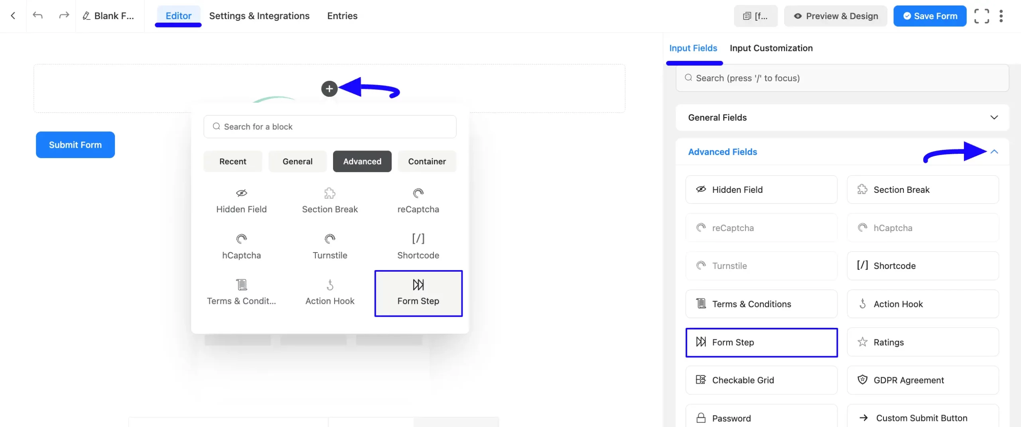Choose the reCaptcha block in the inserter
The image size is (1021, 427).
418,200
